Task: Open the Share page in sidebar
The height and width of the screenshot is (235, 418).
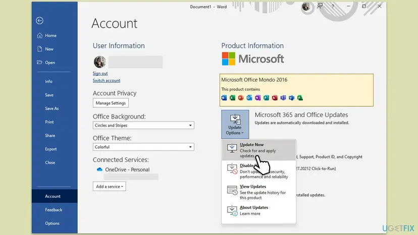Action: [x=50, y=135]
